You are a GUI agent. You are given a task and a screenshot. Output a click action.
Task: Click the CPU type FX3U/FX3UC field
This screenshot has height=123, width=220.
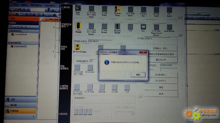pos(169,65)
